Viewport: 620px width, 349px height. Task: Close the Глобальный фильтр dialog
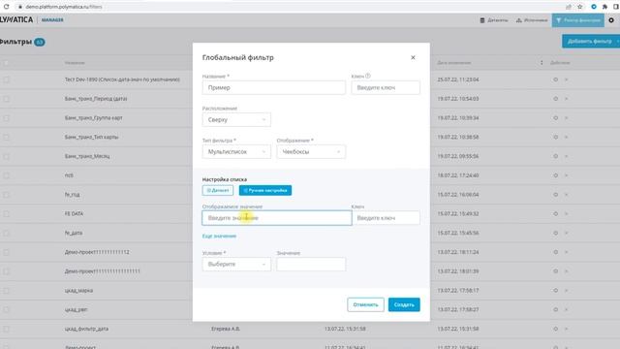click(x=413, y=58)
